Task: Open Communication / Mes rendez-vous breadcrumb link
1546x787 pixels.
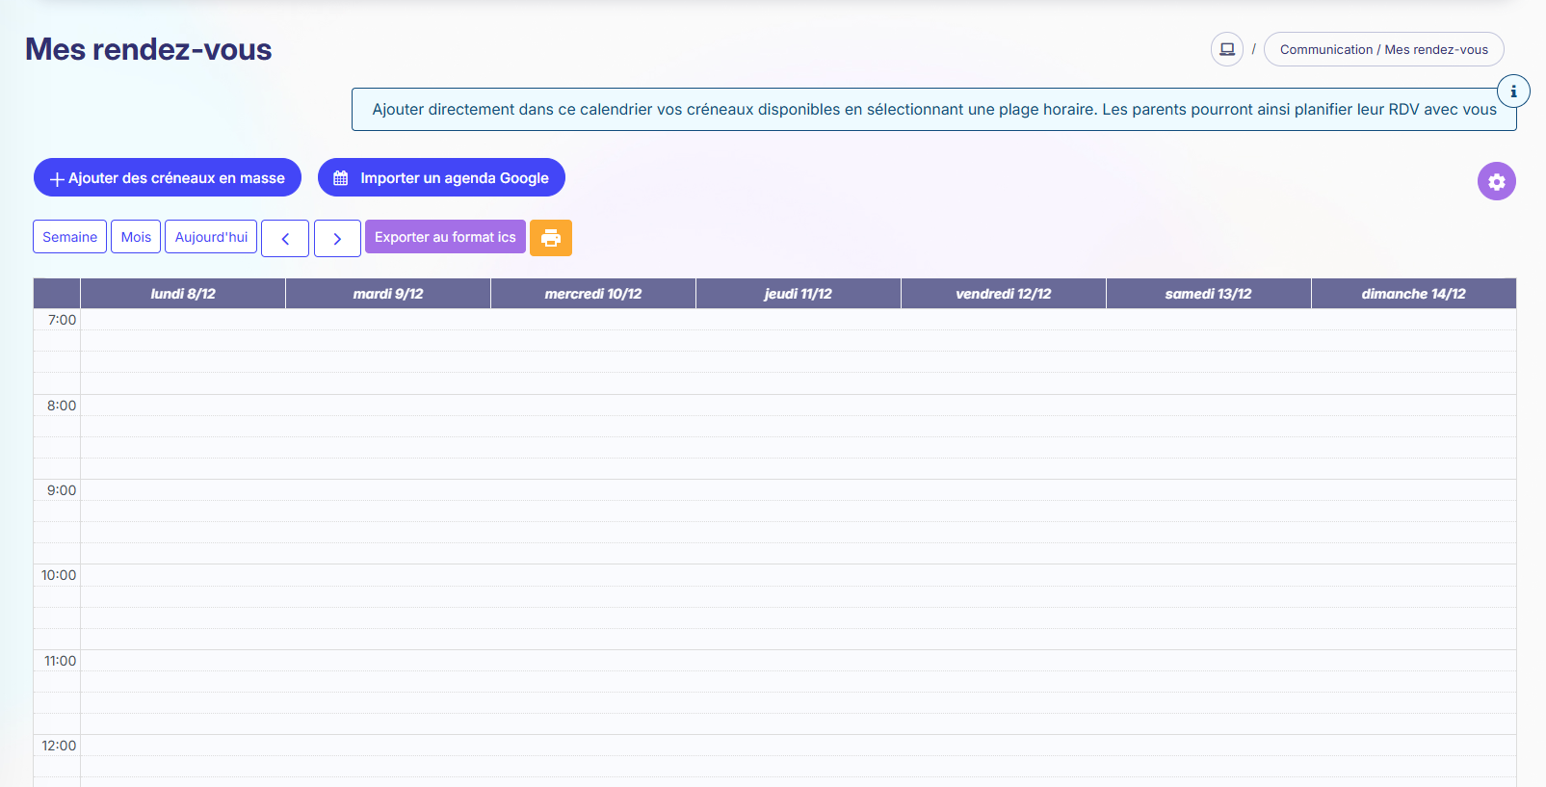Action: point(1383,49)
